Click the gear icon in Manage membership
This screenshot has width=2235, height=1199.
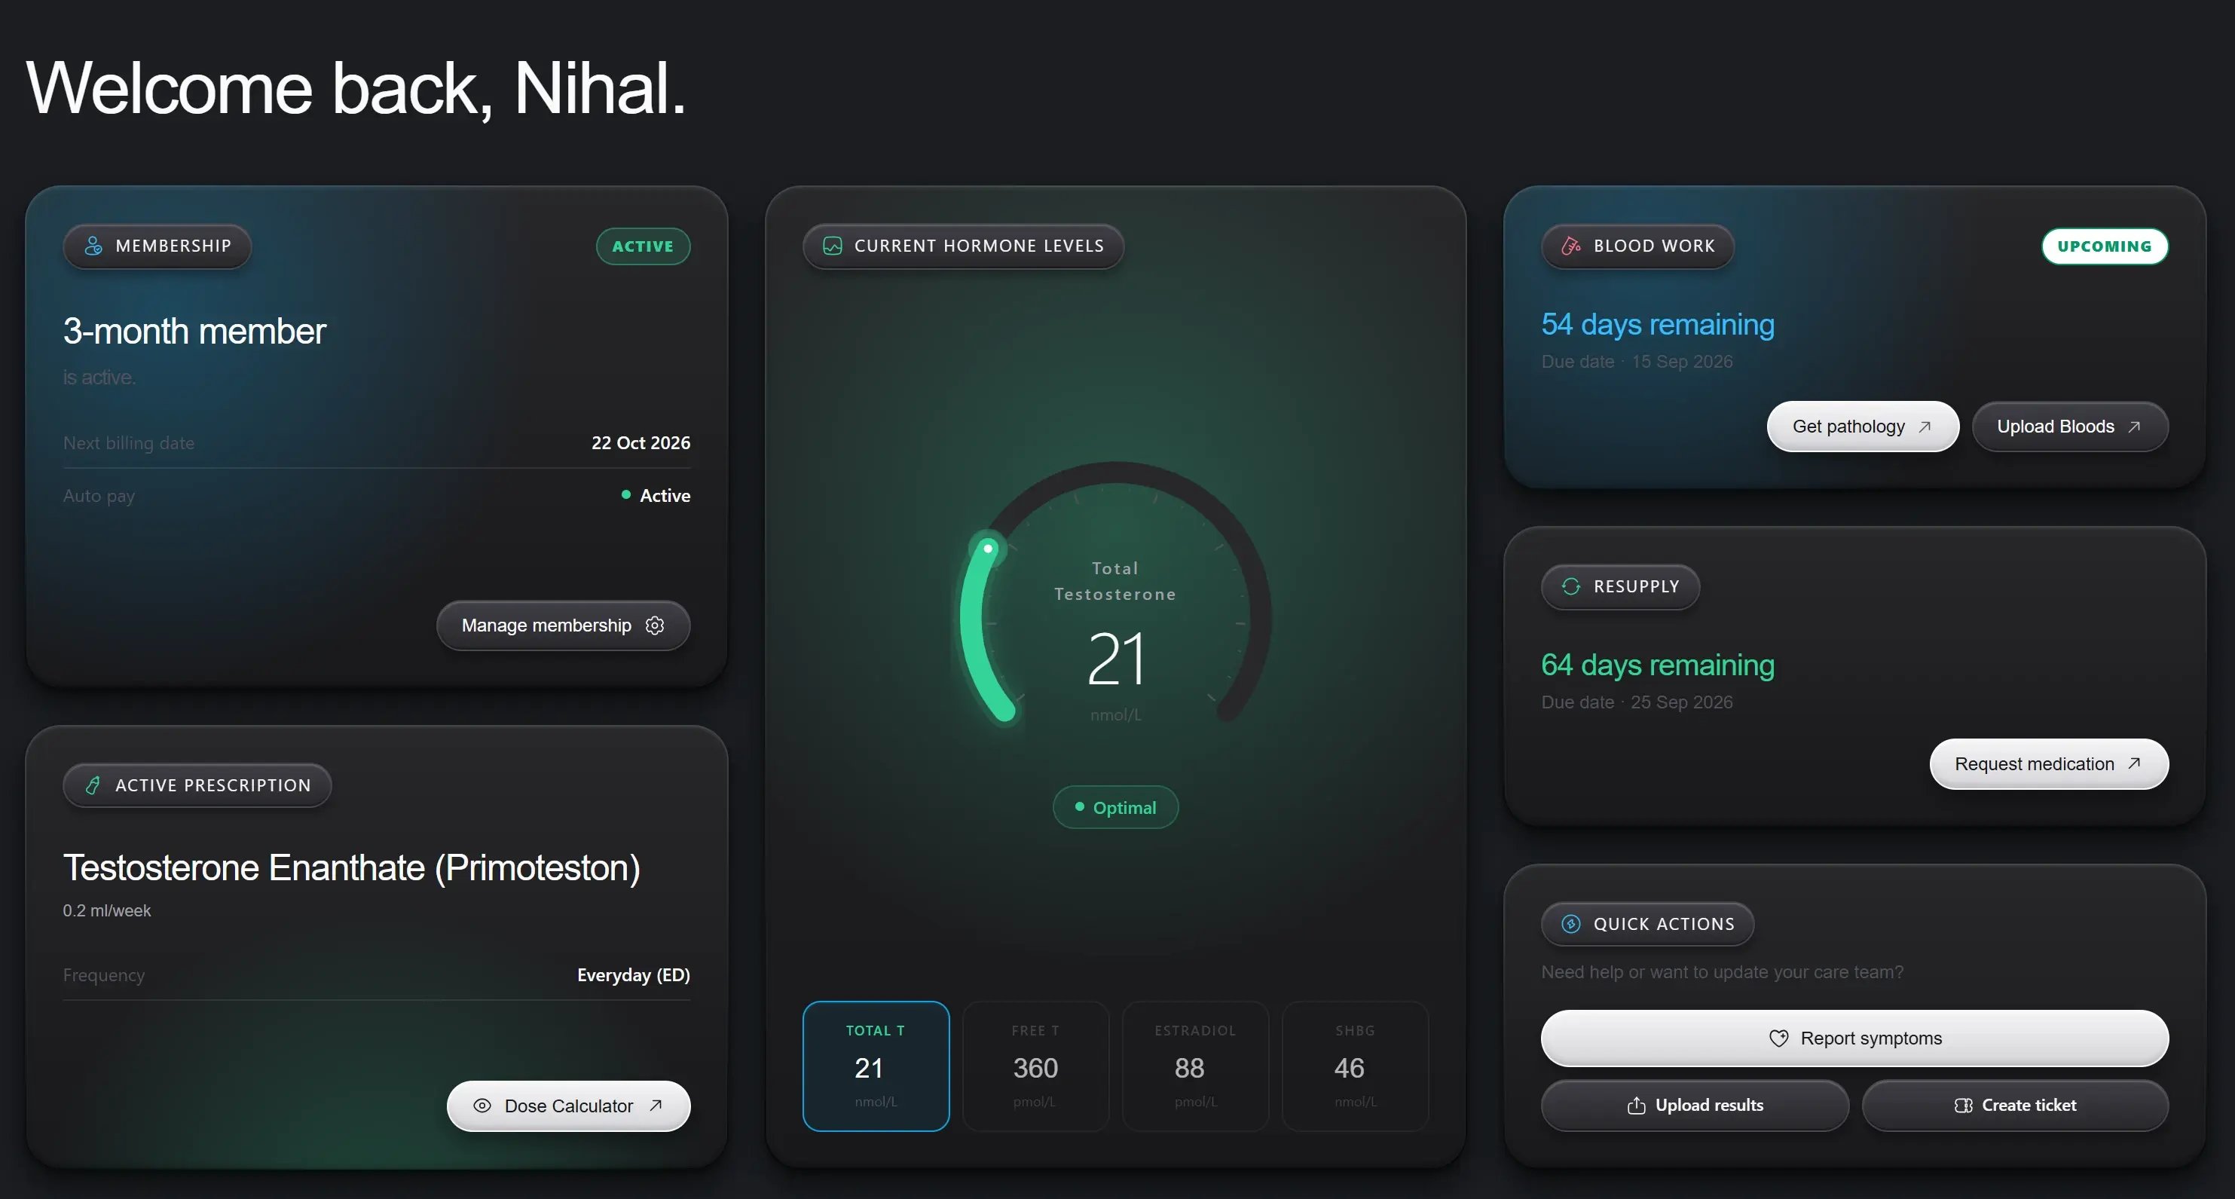655,625
